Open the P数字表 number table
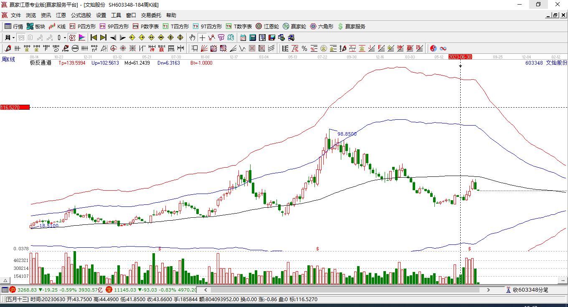Image resolution: width=568 pixels, height=307 pixels. coord(146,26)
